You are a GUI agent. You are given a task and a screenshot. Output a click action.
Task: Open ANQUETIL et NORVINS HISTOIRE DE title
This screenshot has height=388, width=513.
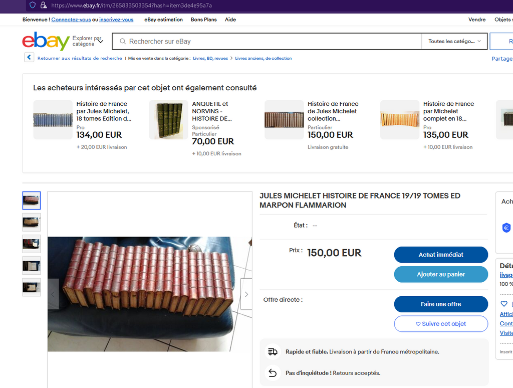pyautogui.click(x=212, y=111)
